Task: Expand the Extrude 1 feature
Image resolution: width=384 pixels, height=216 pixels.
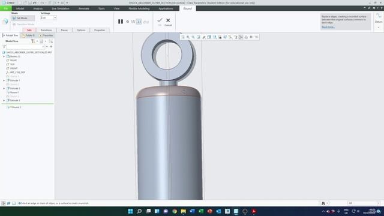Action: point(4,80)
